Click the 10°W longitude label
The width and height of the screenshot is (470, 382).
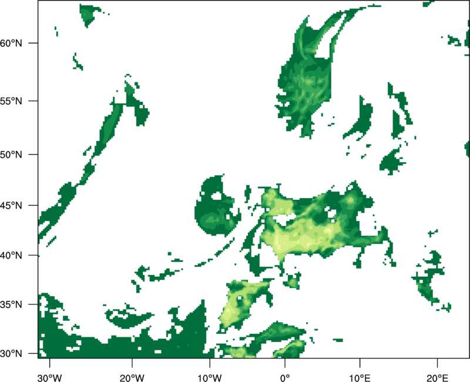tap(210, 378)
